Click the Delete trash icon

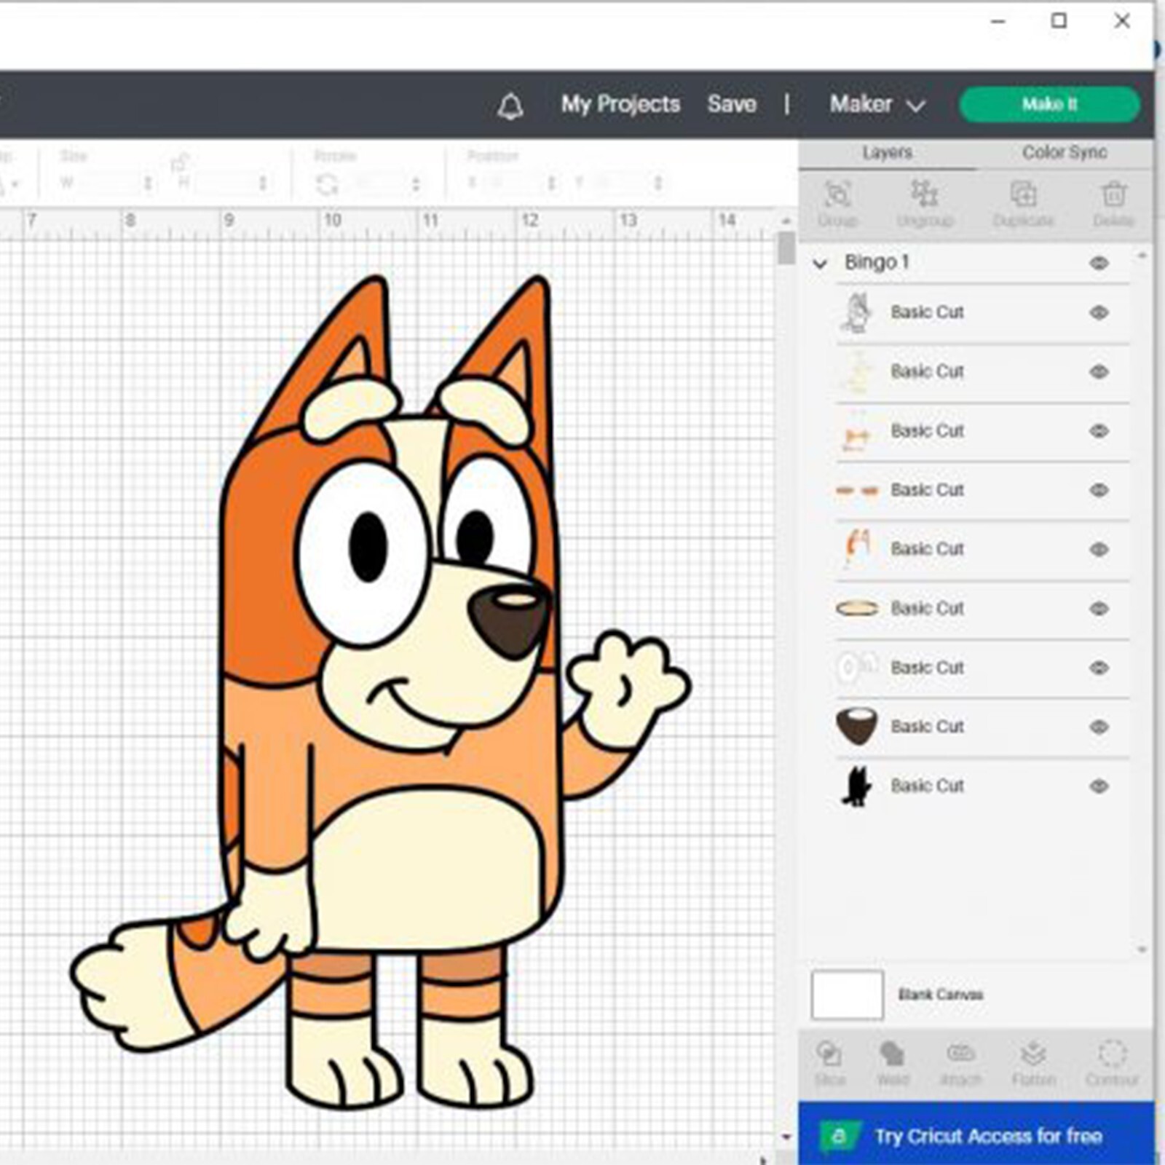[1113, 202]
